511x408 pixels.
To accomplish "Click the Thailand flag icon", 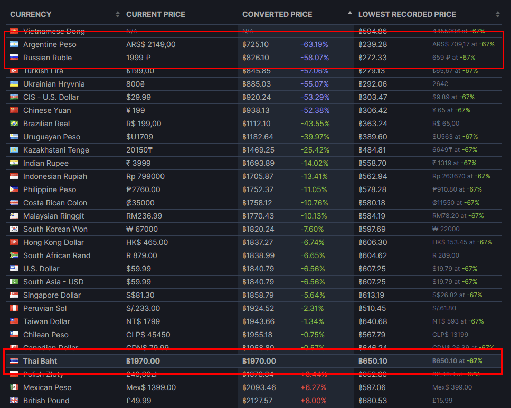I will (x=14, y=360).
